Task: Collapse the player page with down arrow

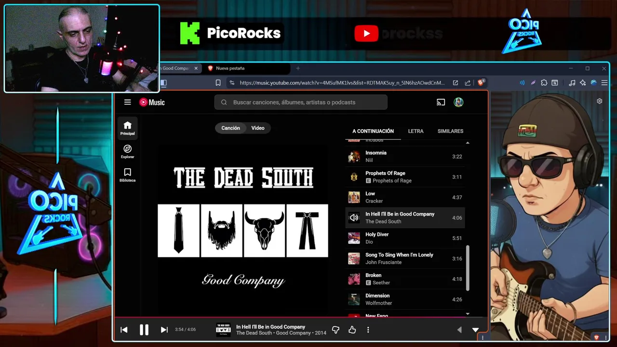Action: click(475, 330)
